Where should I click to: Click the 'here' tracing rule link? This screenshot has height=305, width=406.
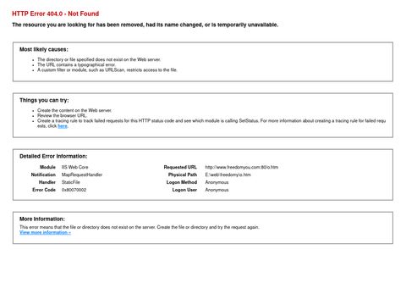(x=63, y=126)
